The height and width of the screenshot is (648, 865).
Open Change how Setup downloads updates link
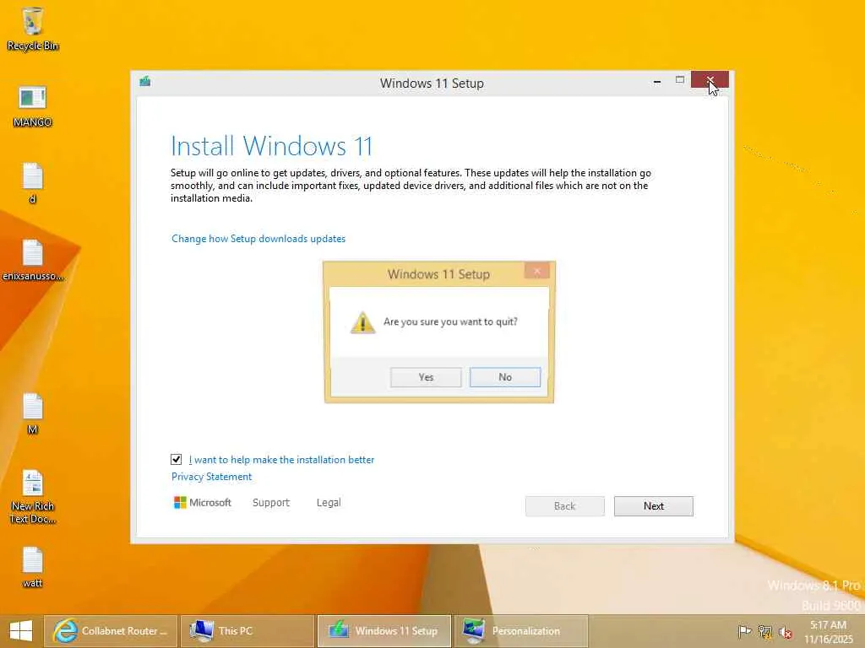[x=258, y=239]
